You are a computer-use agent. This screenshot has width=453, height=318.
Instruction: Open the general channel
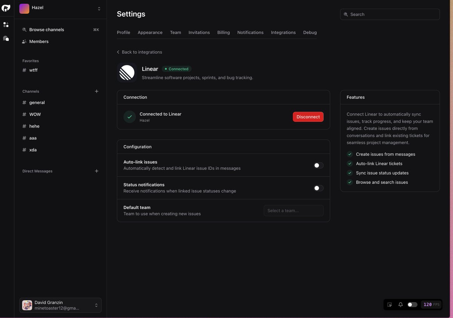coord(60,103)
